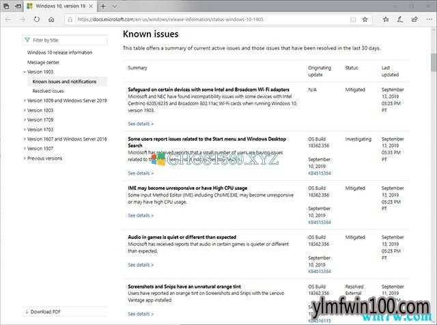Expand the Version 1709 node
This screenshot has height=325, width=437.
click(x=25, y=120)
